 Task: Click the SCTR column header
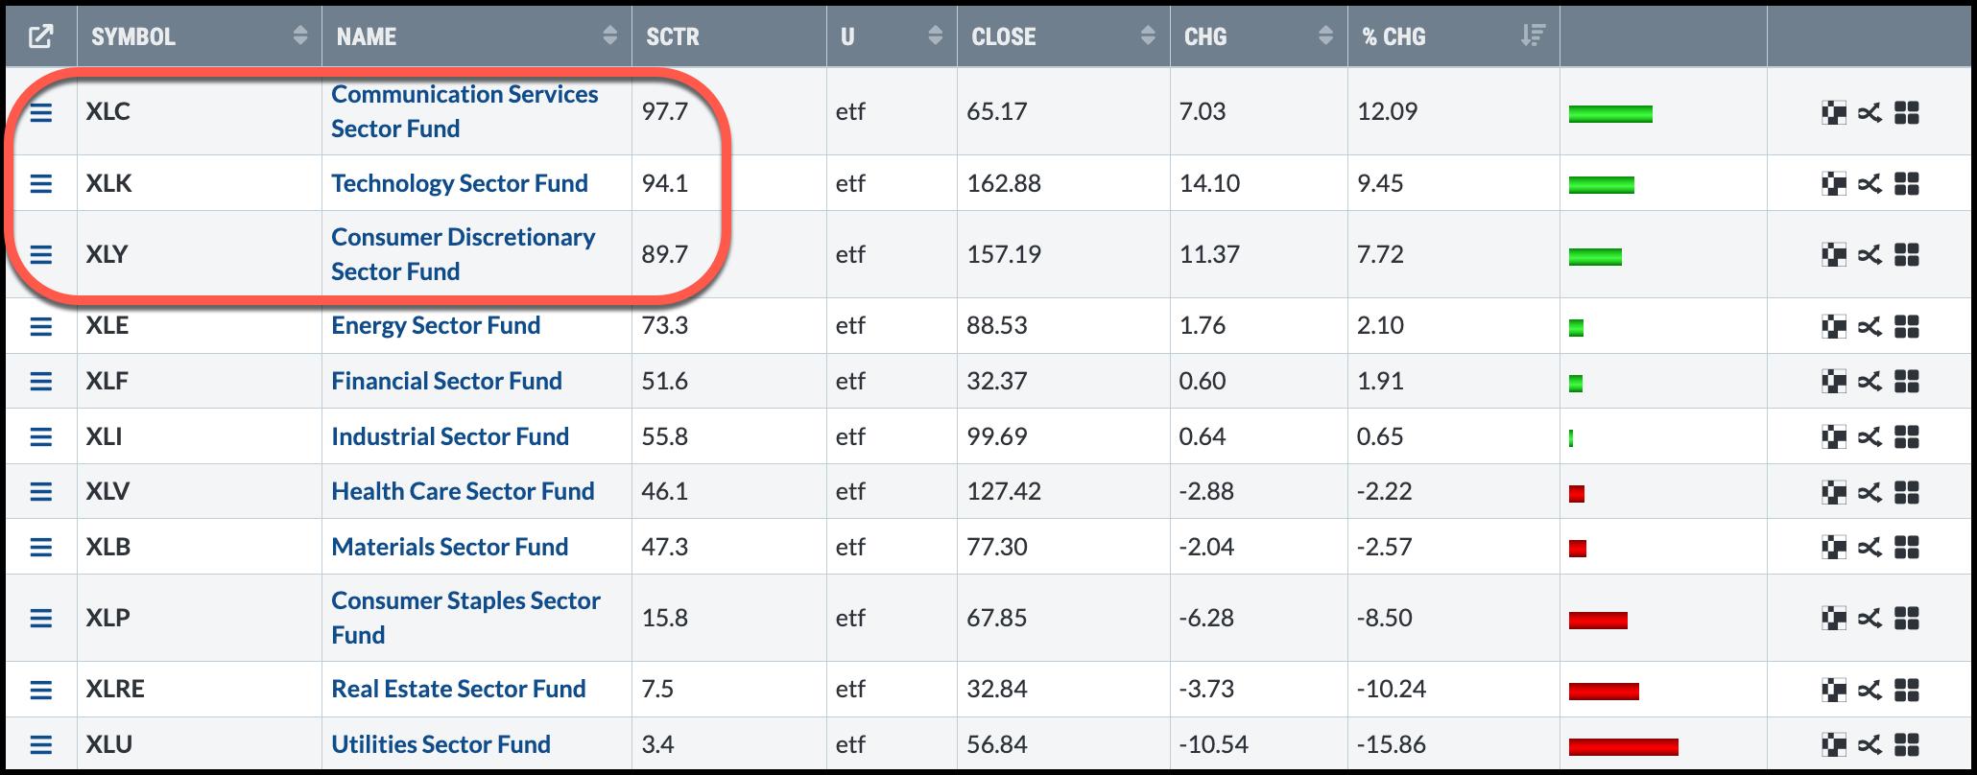673,36
